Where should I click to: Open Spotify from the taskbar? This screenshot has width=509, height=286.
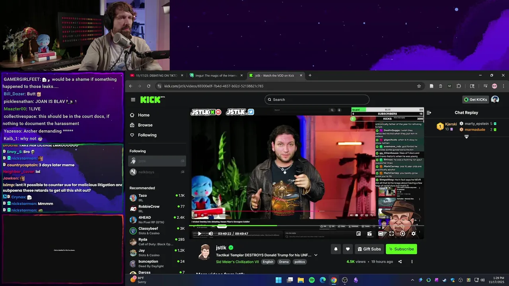pyautogui.click(x=312, y=280)
